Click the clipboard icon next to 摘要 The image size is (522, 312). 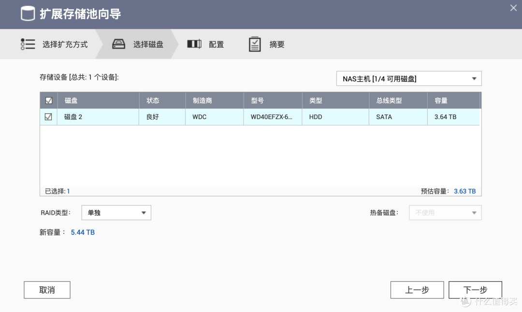pyautogui.click(x=255, y=44)
